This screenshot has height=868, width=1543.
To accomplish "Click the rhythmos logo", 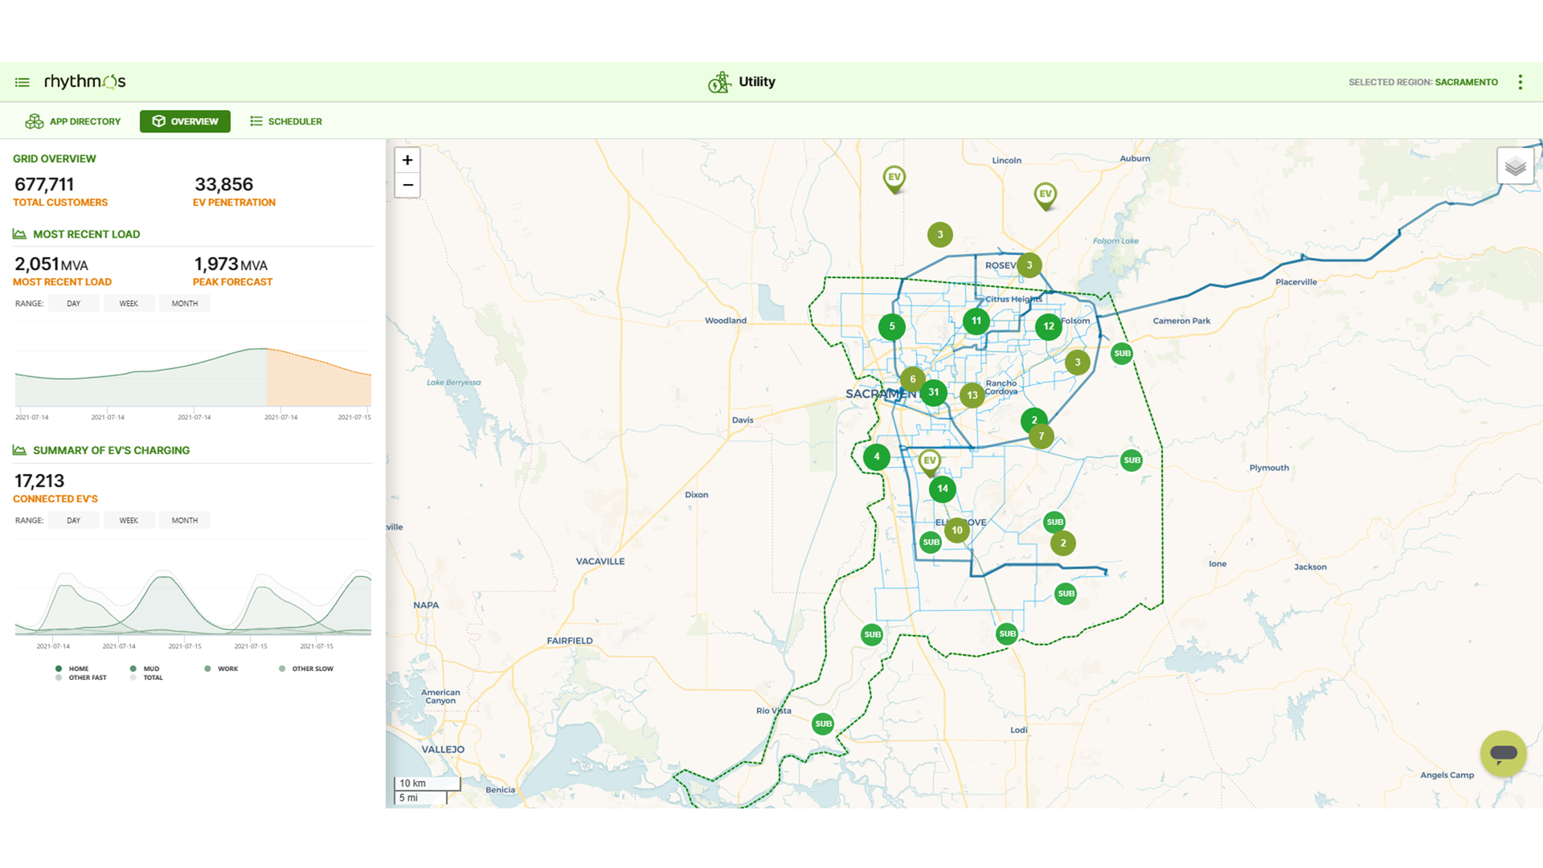I will tap(84, 82).
